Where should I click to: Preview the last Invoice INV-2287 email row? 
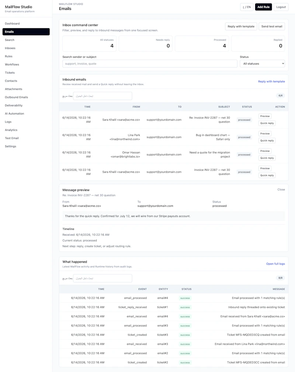coord(265,168)
